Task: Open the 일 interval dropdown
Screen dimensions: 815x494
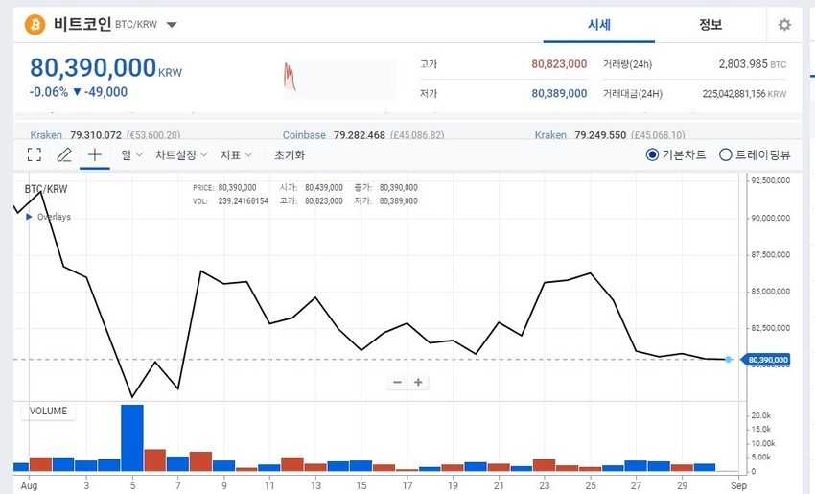Action: point(131,154)
